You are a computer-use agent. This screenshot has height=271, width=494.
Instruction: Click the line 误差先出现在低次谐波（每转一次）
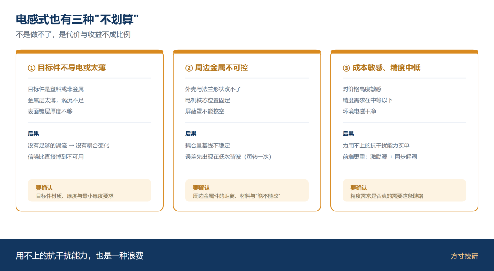[x=228, y=157]
